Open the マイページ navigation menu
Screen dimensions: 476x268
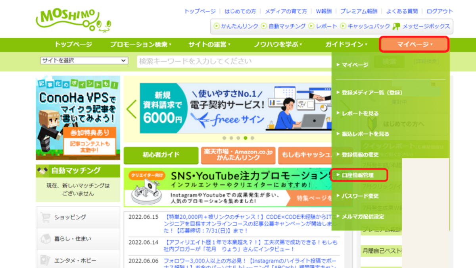(414, 44)
